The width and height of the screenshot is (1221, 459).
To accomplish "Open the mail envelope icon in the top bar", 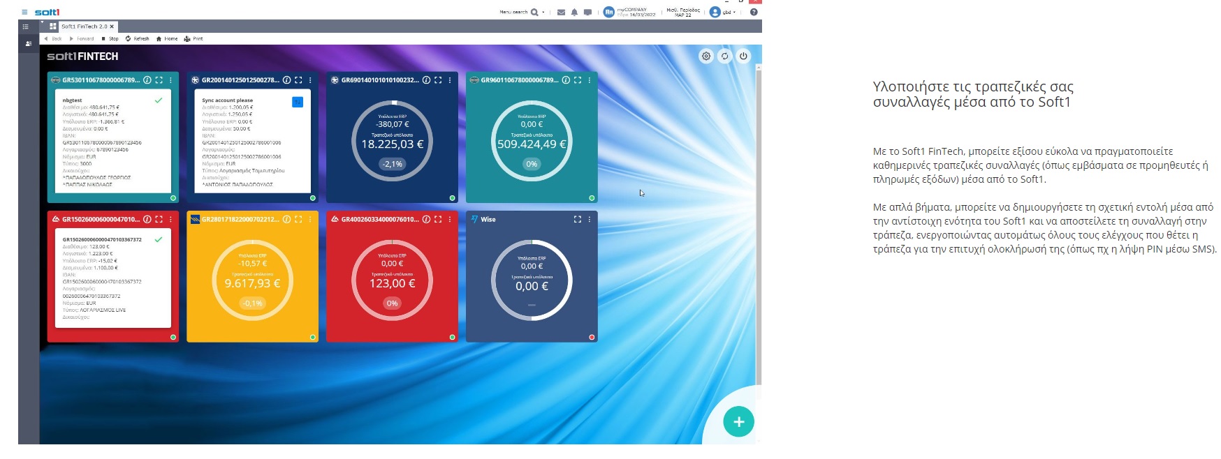I will [561, 12].
